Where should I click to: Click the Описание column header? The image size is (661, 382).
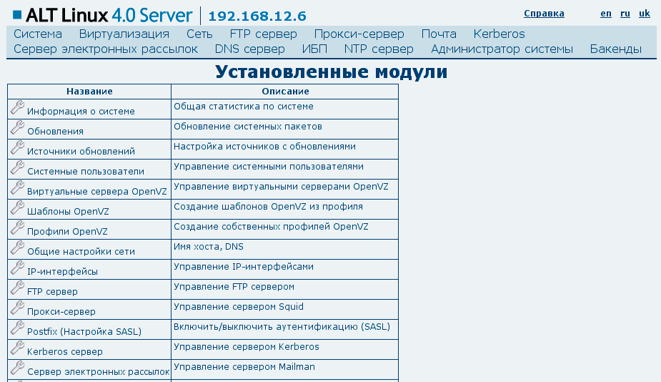pos(285,91)
